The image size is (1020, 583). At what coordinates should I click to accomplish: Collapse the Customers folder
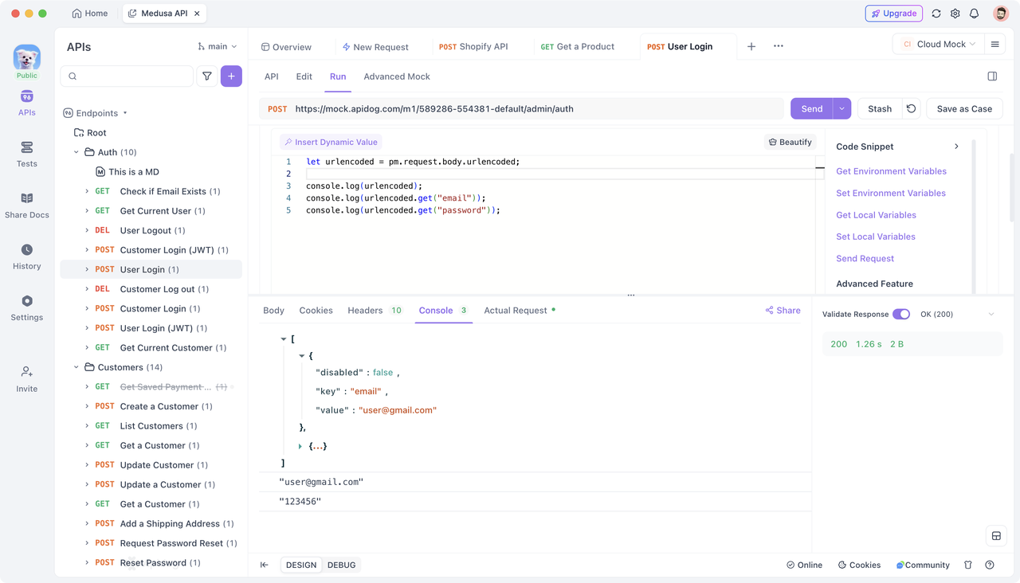(x=76, y=367)
